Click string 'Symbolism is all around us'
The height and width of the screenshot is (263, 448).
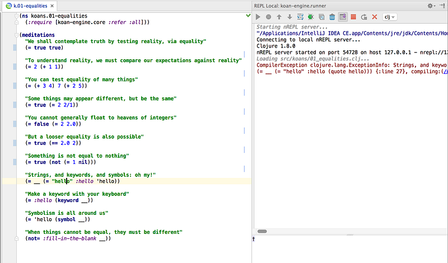67,213
